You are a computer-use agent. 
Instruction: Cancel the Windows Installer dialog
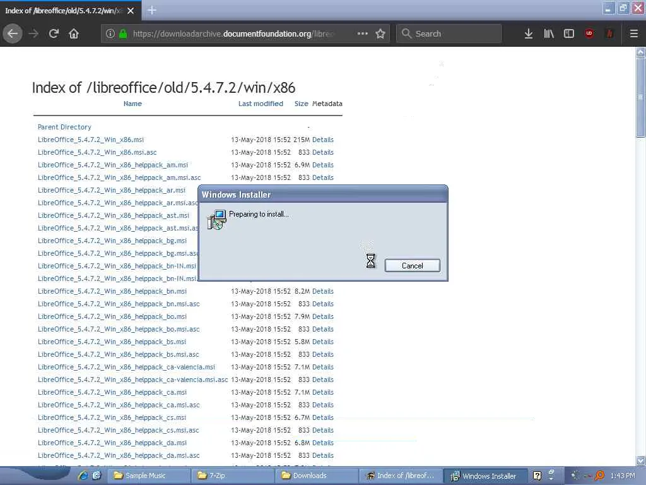pos(413,266)
